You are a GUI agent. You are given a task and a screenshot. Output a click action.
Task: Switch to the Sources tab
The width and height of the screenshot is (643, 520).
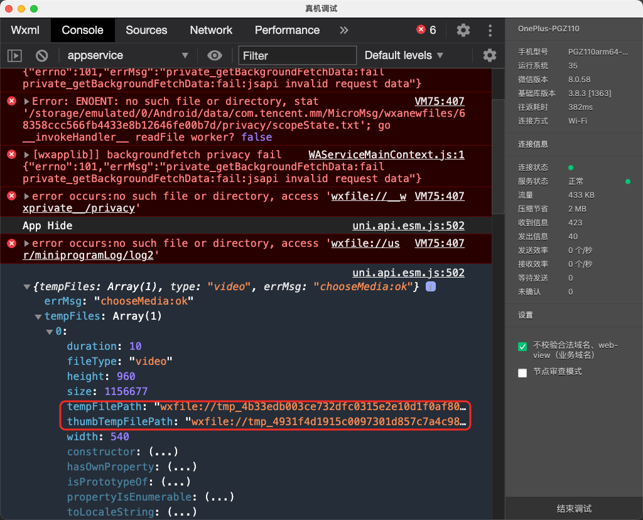pos(146,30)
